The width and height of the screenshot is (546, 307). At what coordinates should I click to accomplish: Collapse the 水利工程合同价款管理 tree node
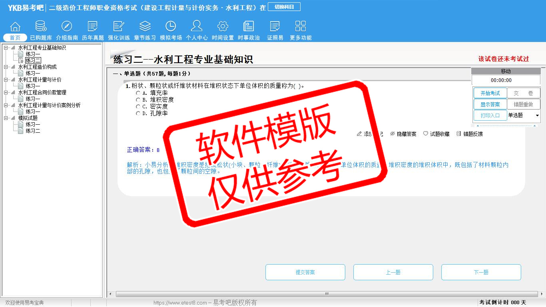click(6, 93)
